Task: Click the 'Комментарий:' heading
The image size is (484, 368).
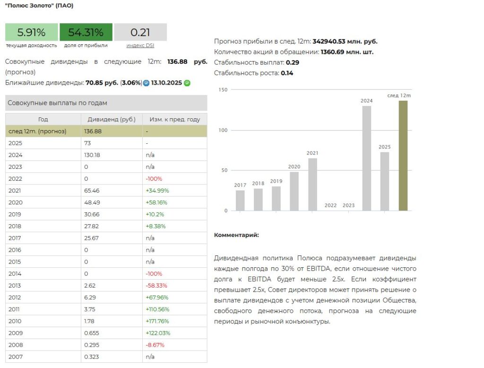Action: (x=236, y=235)
